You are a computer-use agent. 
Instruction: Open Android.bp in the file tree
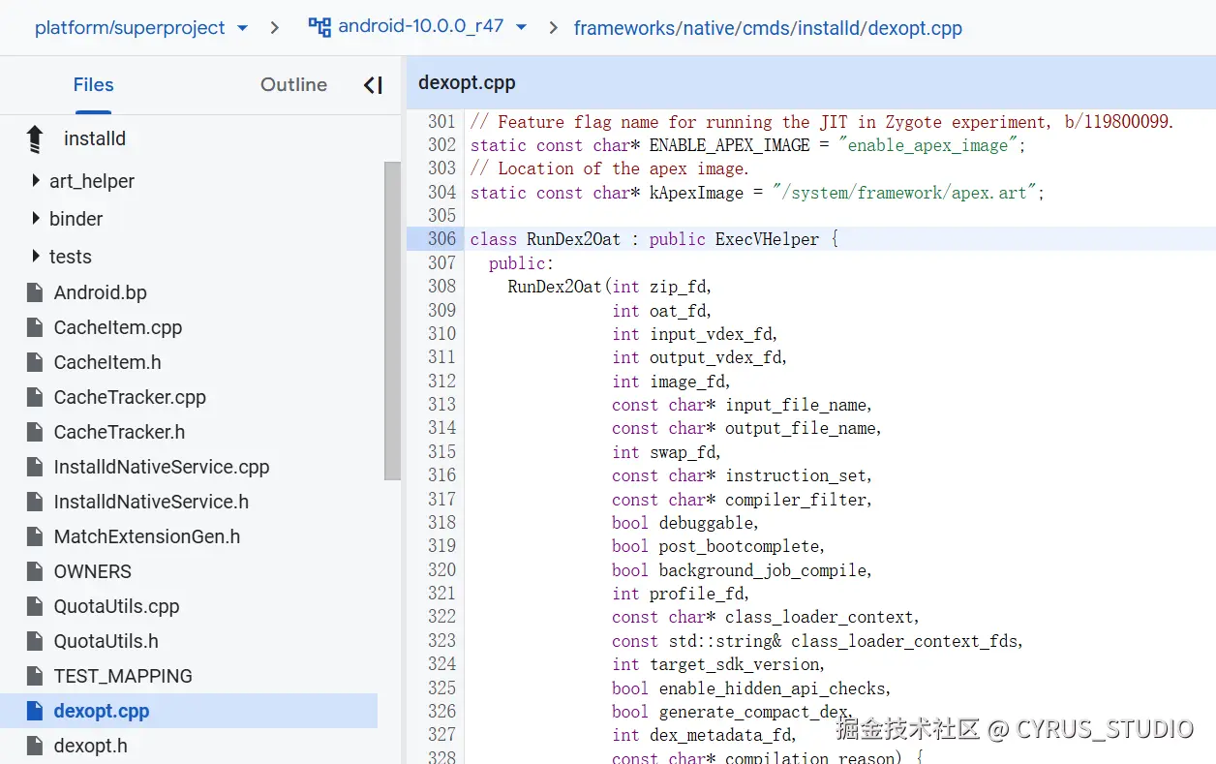pyautogui.click(x=101, y=292)
